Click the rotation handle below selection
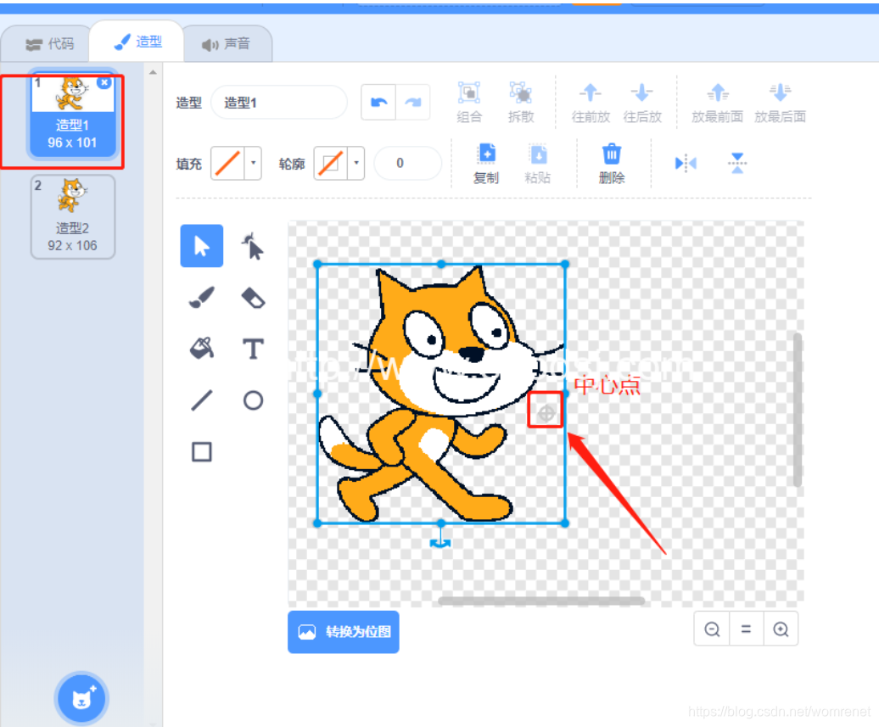 440,543
